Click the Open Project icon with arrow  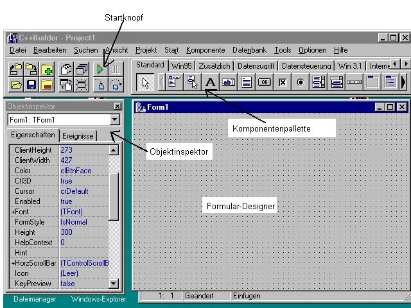[x=15, y=69]
